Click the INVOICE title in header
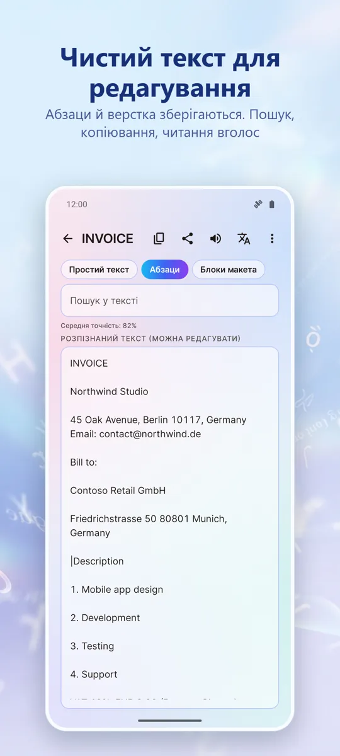Viewport: 340px width, 756px height. tap(108, 239)
